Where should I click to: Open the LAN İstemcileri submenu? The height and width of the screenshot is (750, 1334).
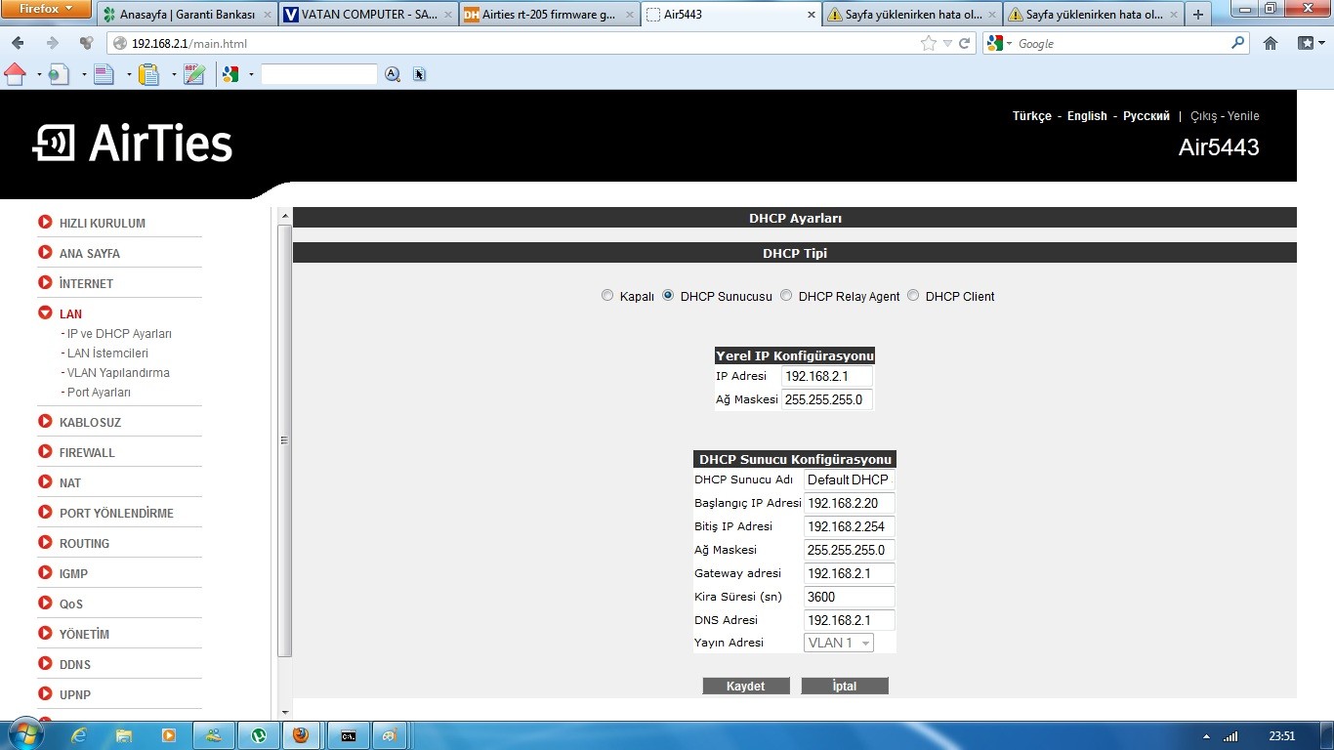coord(107,354)
